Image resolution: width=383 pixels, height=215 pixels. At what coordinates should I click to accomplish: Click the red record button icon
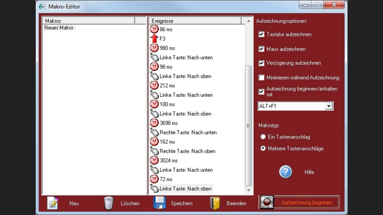267,203
